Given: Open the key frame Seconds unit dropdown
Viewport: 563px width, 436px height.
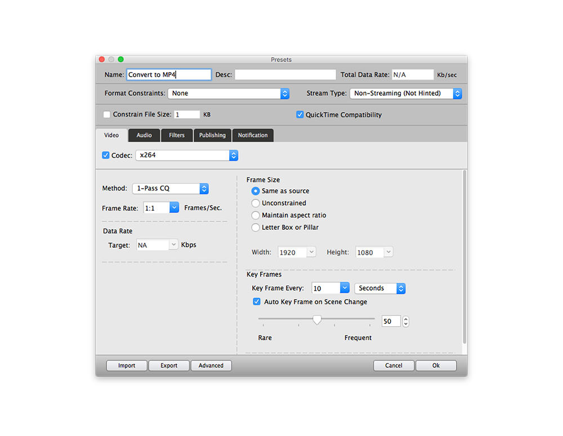Looking at the screenshot, I should click(379, 288).
